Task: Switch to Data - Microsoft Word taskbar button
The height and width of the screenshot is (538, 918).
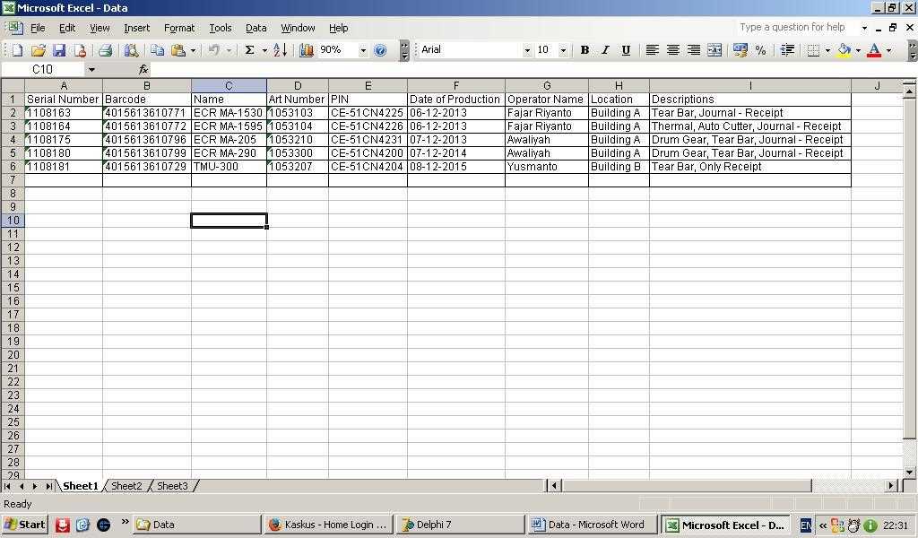Action: pyautogui.click(x=591, y=525)
